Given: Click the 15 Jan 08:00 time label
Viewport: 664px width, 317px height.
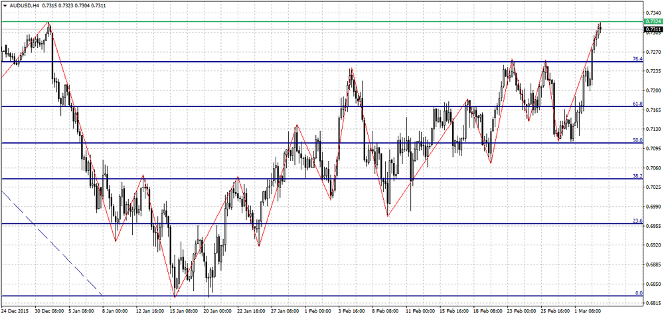Looking at the screenshot, I should (x=184, y=311).
